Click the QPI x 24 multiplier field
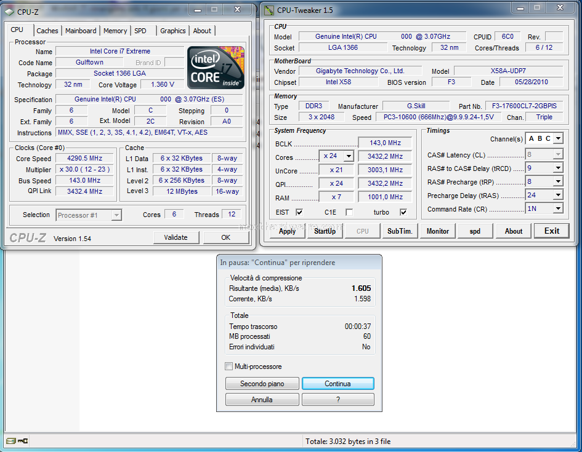Image resolution: width=582 pixels, height=452 pixels. (336, 183)
